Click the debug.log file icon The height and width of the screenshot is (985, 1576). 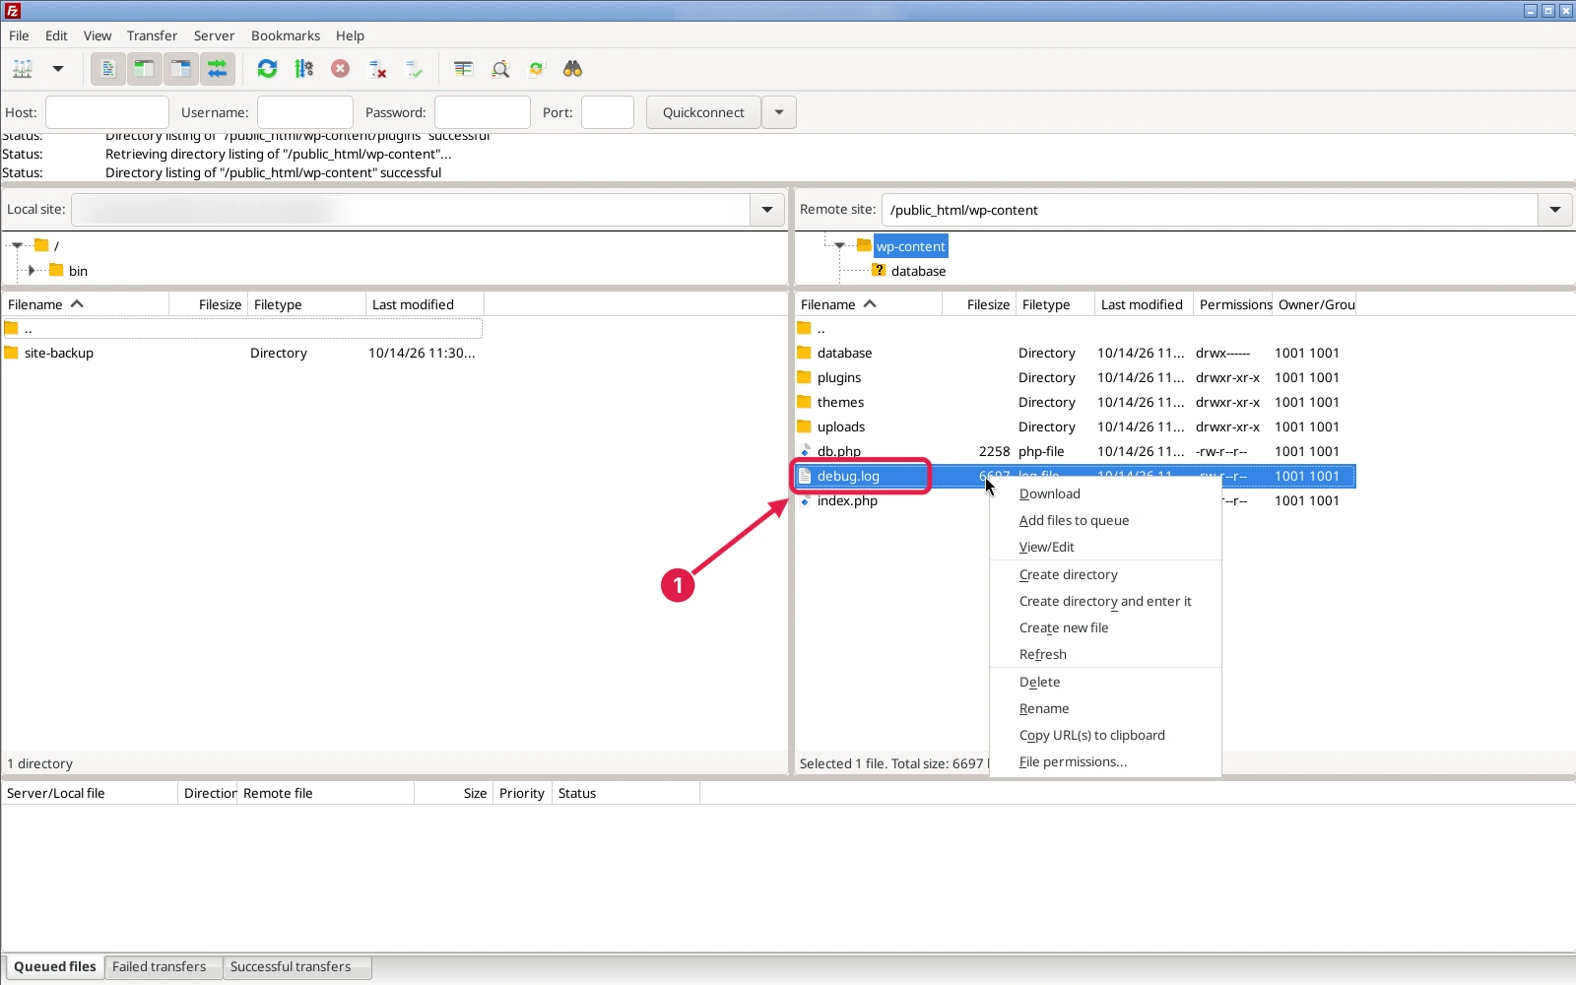click(805, 476)
